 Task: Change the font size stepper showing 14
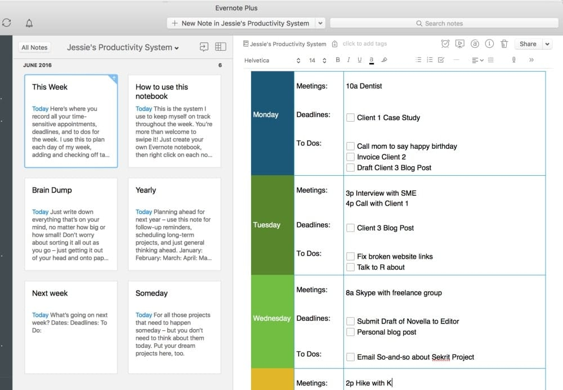tap(324, 60)
